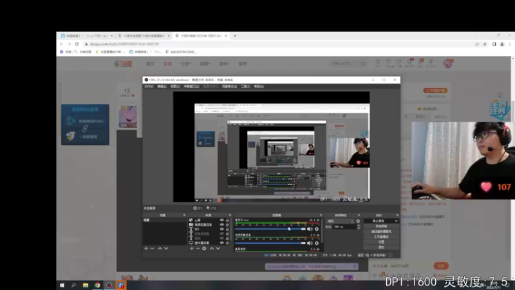
Task: Open Windows taskbar search
Action: [x=73, y=285]
